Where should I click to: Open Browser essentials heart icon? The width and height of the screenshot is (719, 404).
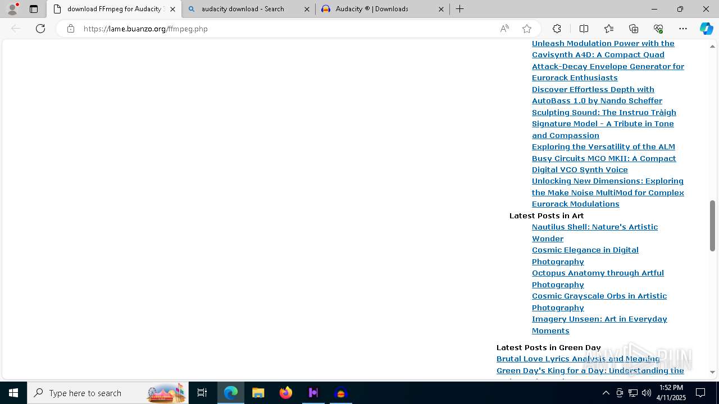point(658,29)
